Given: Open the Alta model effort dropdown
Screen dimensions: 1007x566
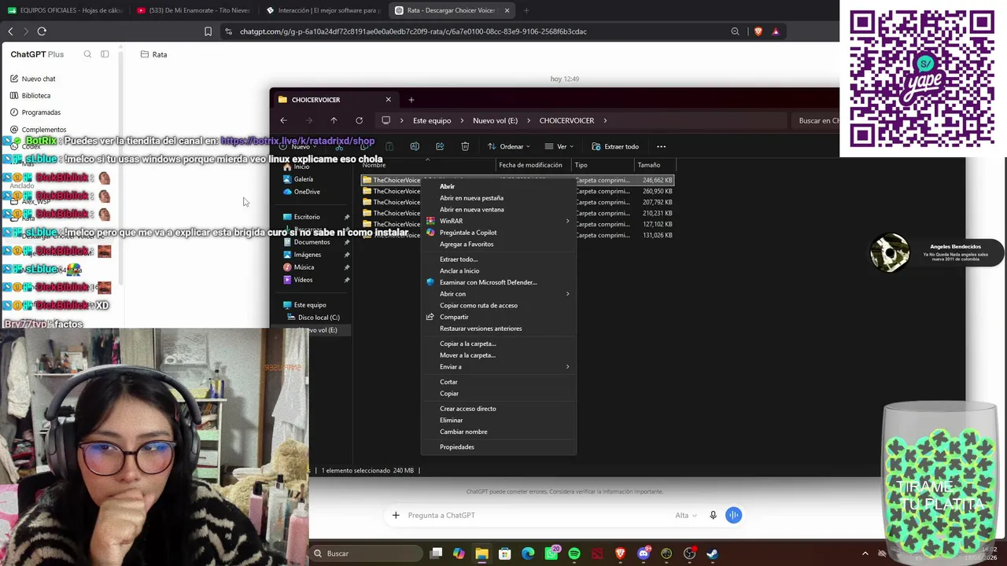Looking at the screenshot, I should point(686,515).
